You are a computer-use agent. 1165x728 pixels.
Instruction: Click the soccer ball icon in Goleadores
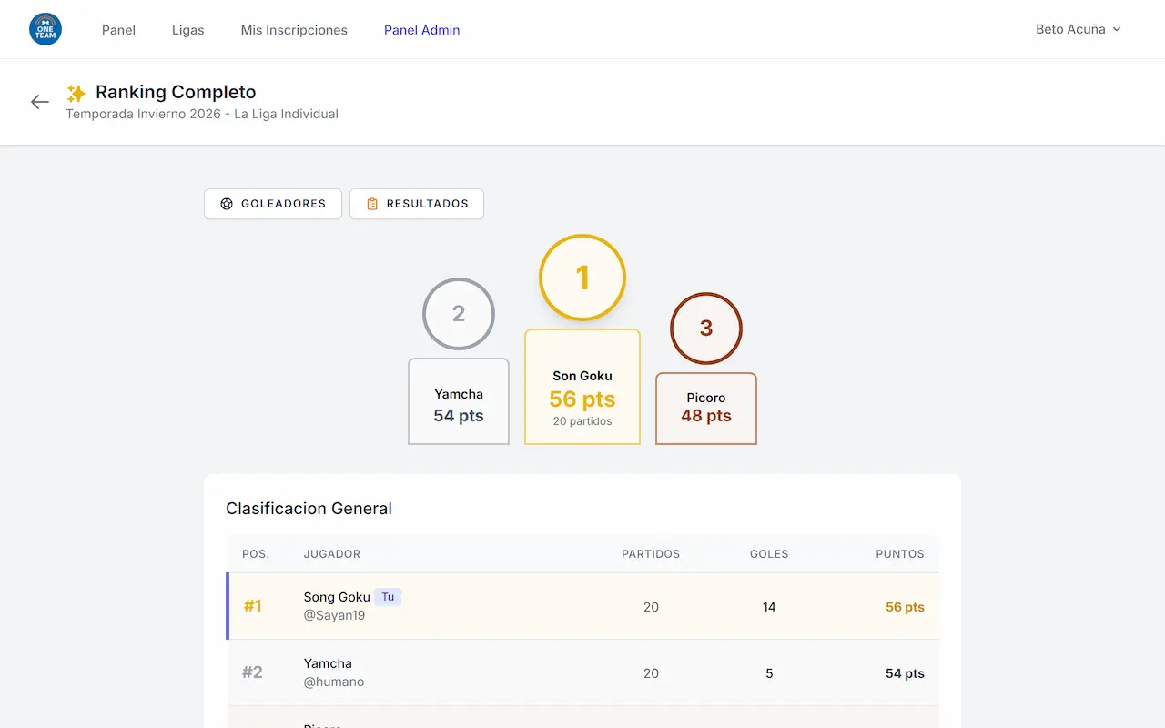click(x=227, y=204)
